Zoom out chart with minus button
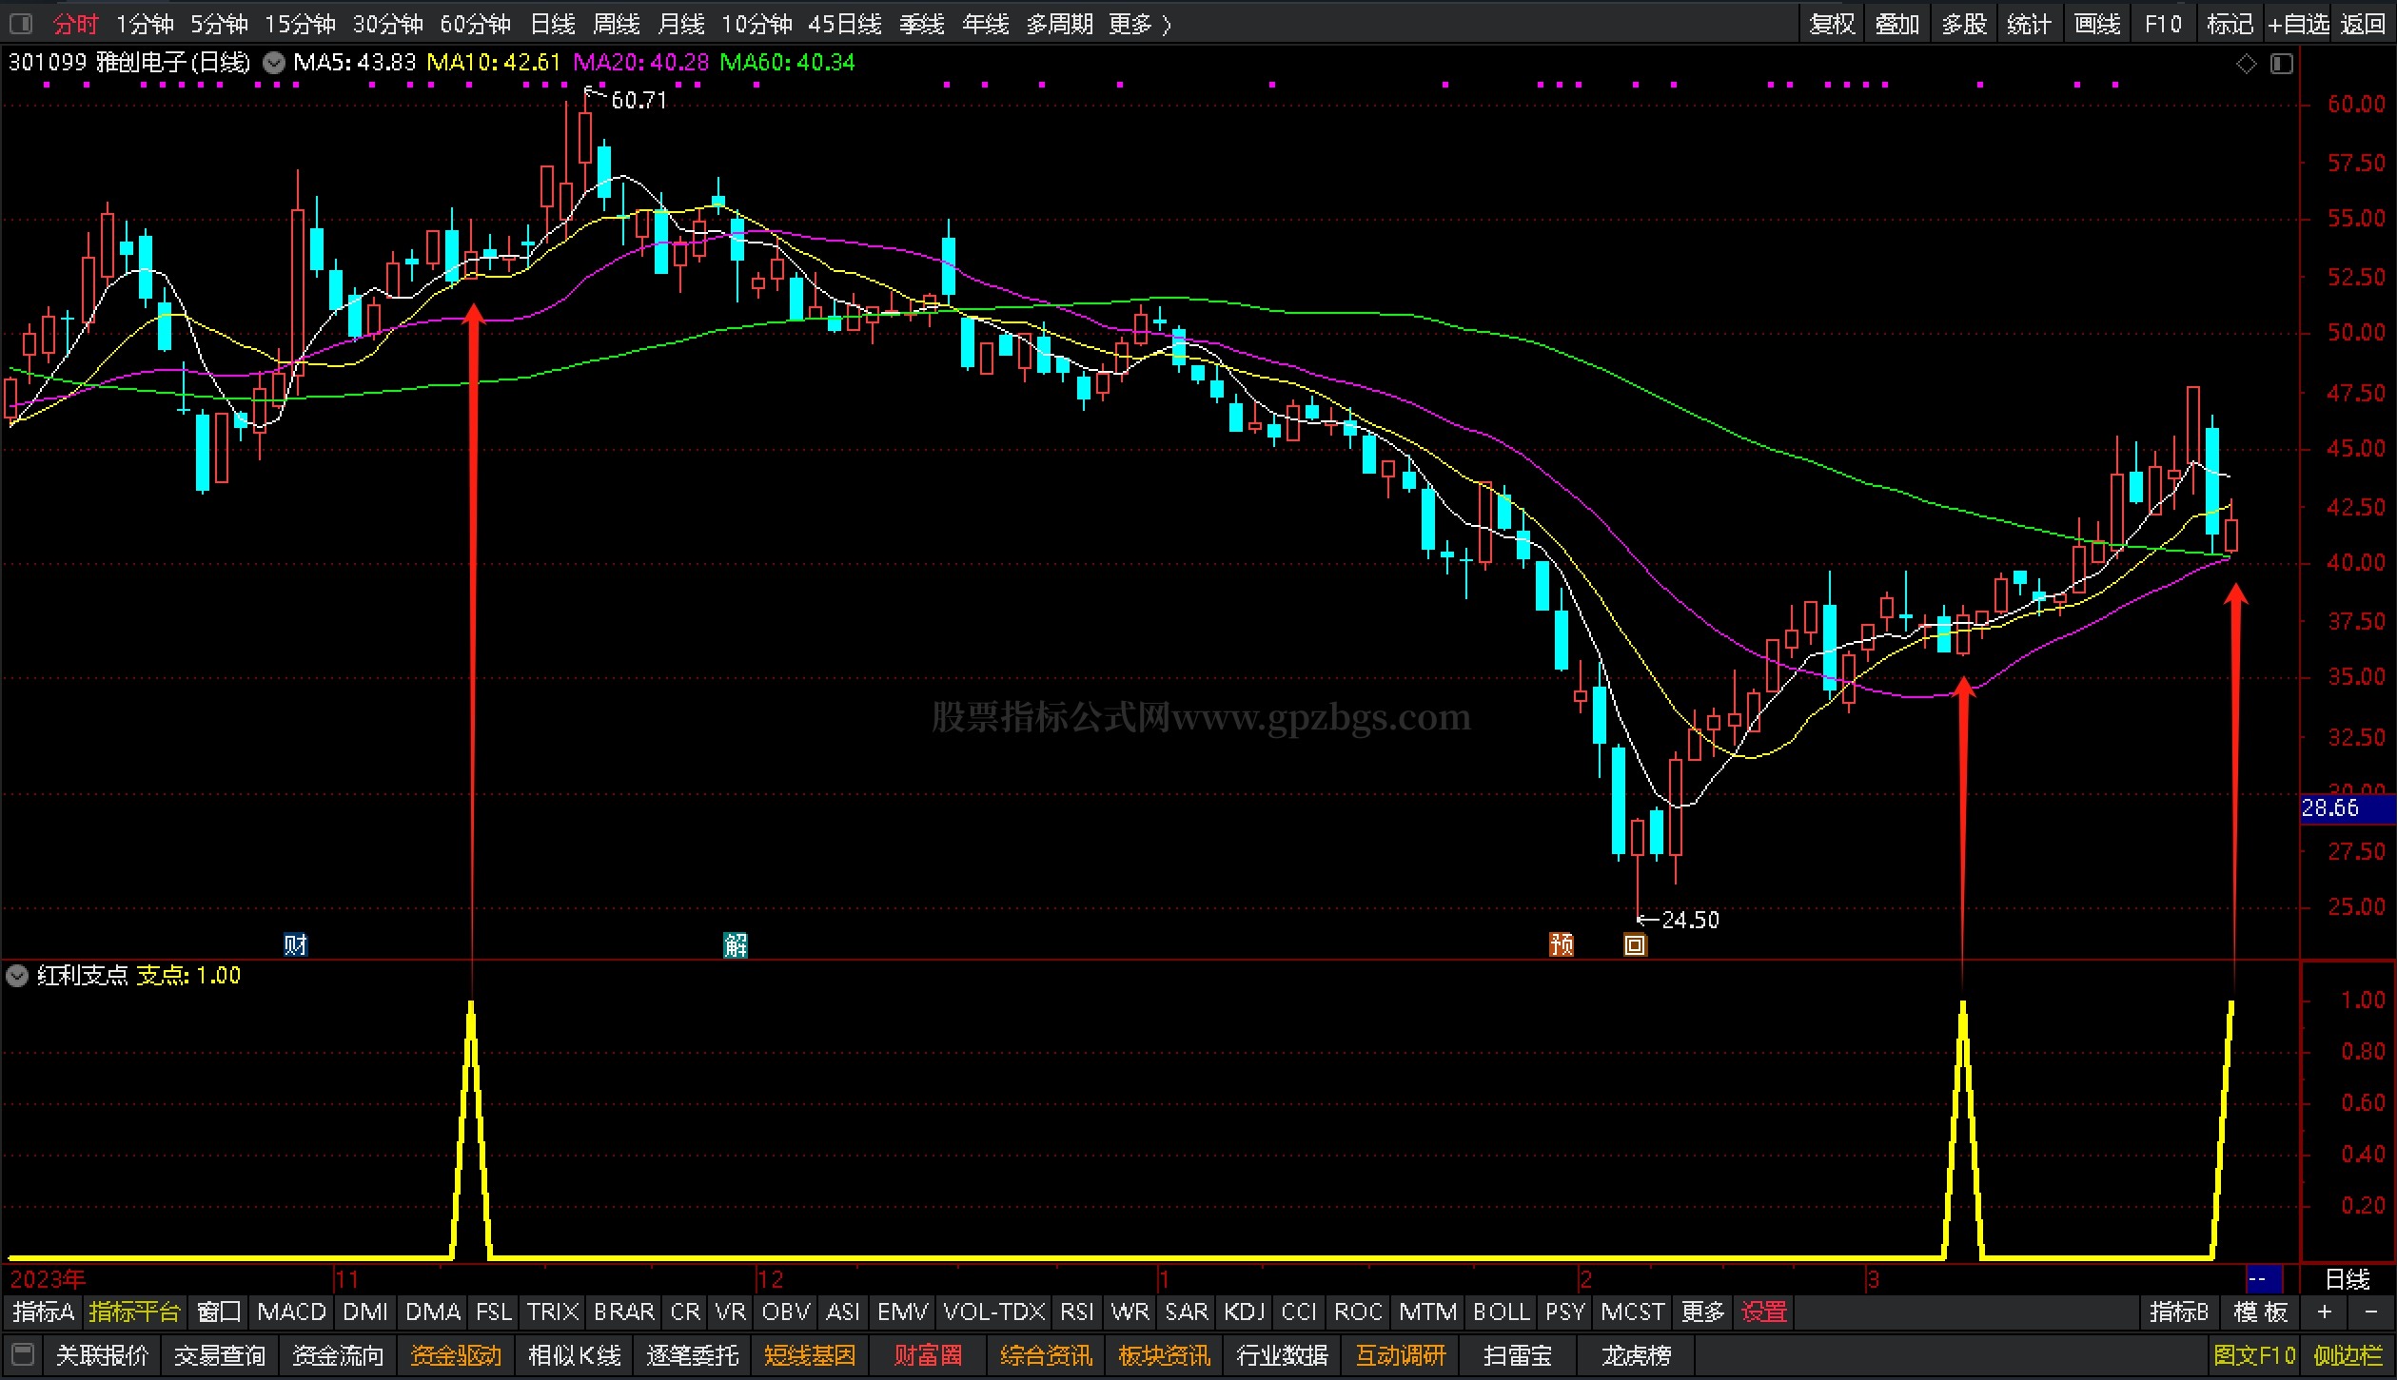Viewport: 2397px width, 1380px height. point(2370,1312)
